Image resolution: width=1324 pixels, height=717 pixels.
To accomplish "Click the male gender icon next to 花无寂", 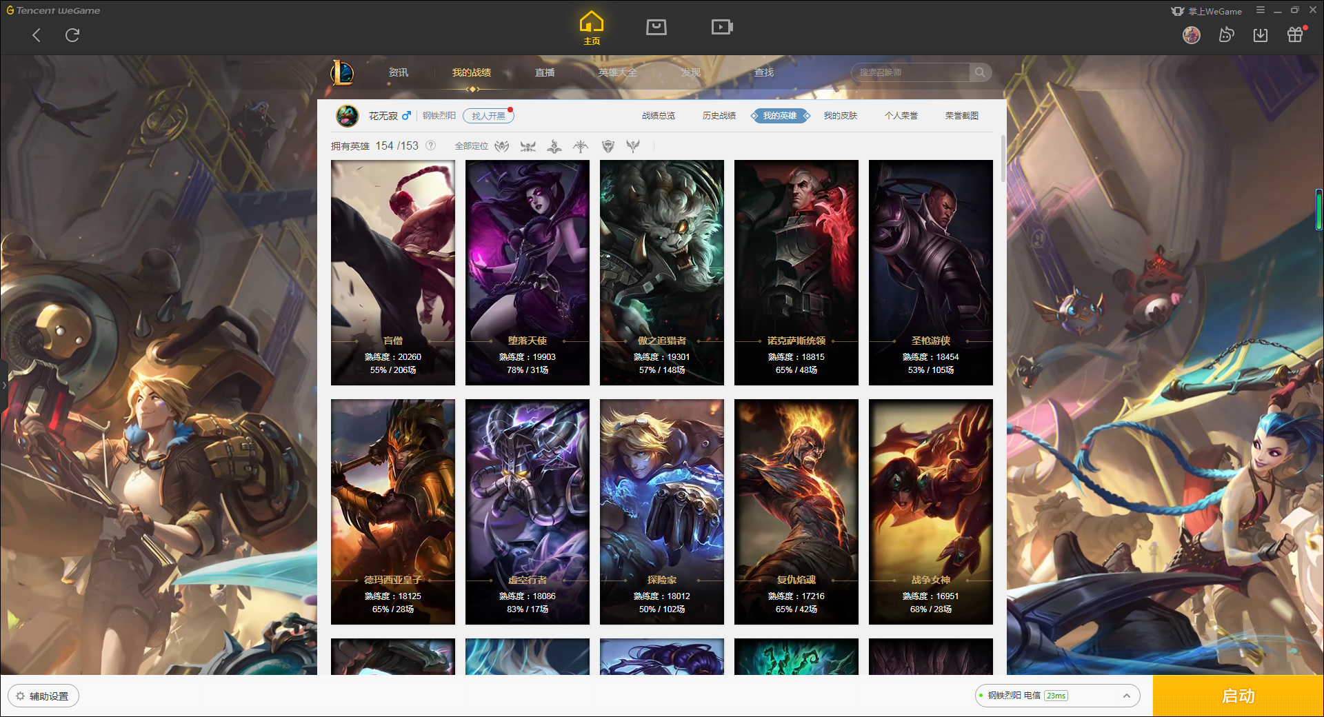I will click(407, 116).
